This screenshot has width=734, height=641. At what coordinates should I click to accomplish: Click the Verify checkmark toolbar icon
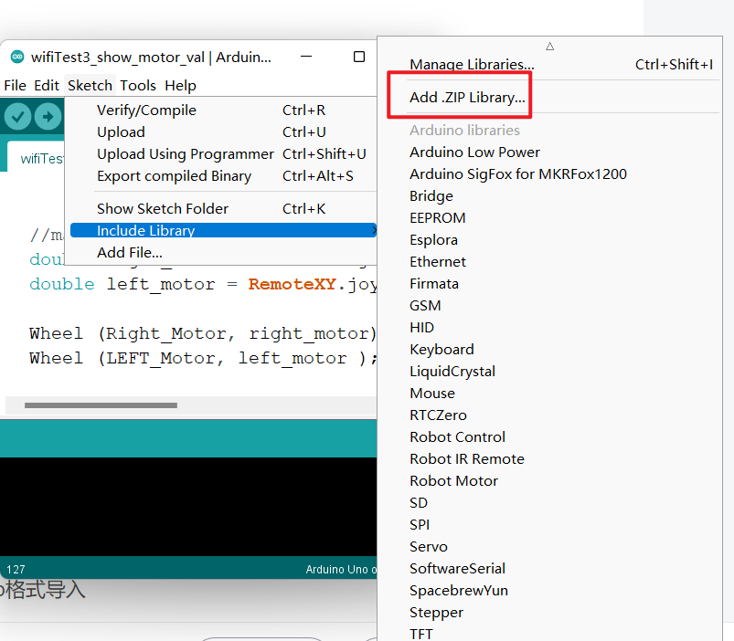click(17, 116)
